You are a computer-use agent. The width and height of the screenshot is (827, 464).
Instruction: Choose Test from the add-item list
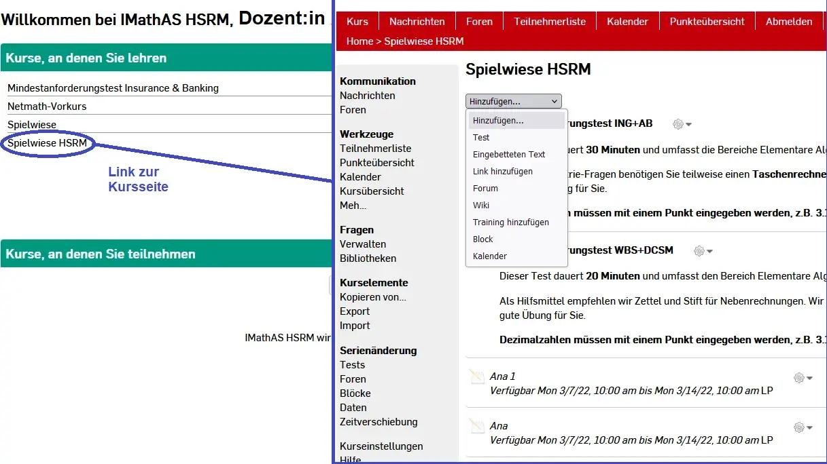[481, 137]
